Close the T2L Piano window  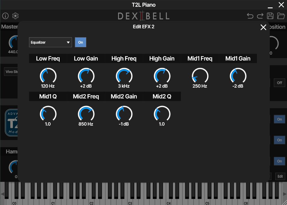(x=281, y=5)
